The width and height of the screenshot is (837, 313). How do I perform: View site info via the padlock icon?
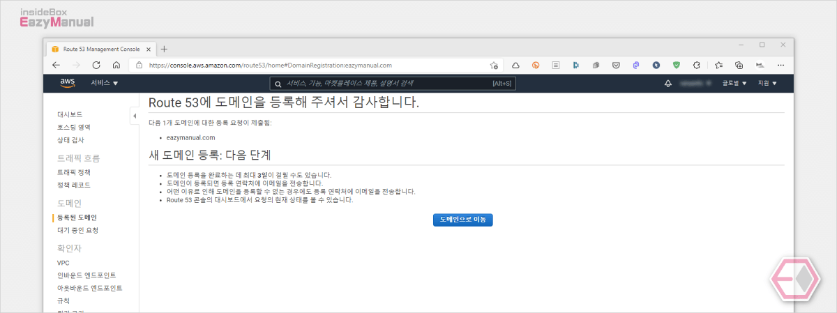139,65
